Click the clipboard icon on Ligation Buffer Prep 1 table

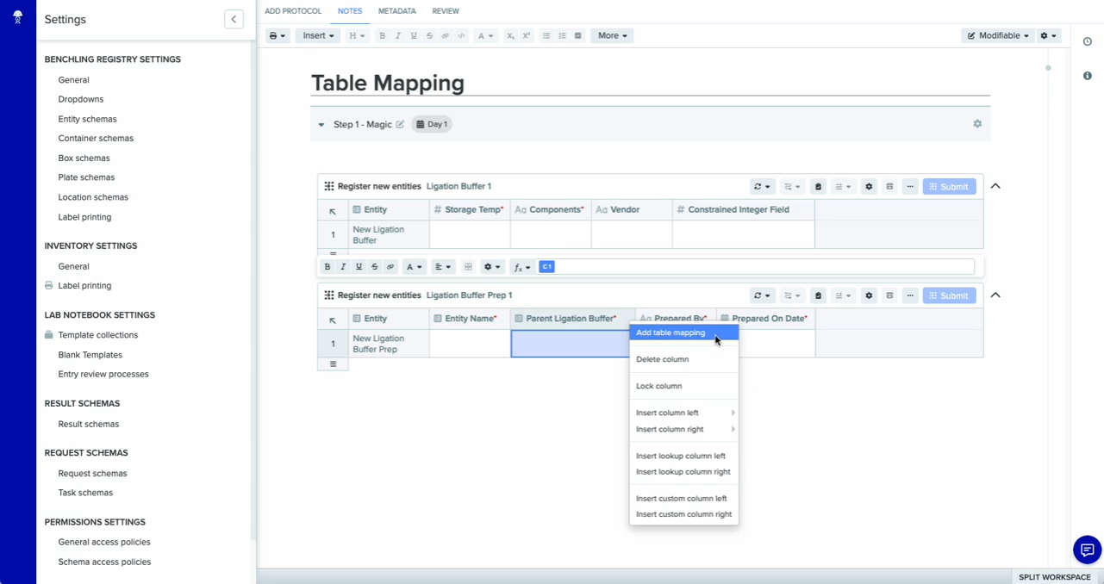point(818,295)
